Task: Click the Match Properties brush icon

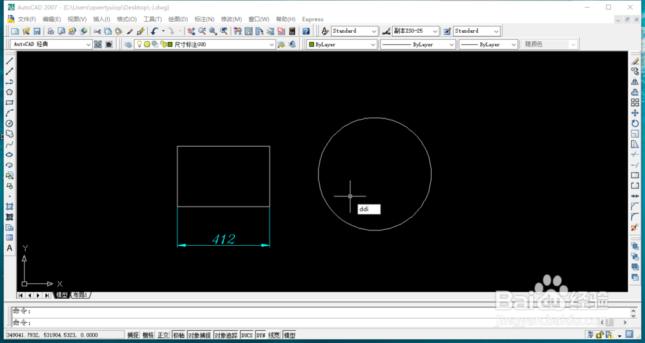Action: [130, 31]
